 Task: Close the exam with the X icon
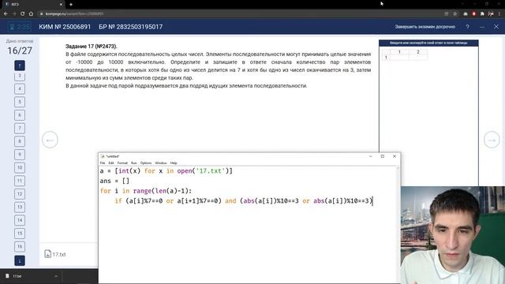[x=496, y=27]
